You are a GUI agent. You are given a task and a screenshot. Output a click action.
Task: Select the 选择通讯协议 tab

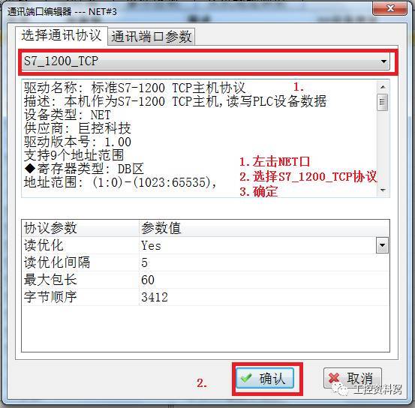(62, 35)
